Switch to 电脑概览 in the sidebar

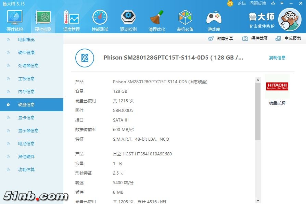(26, 40)
